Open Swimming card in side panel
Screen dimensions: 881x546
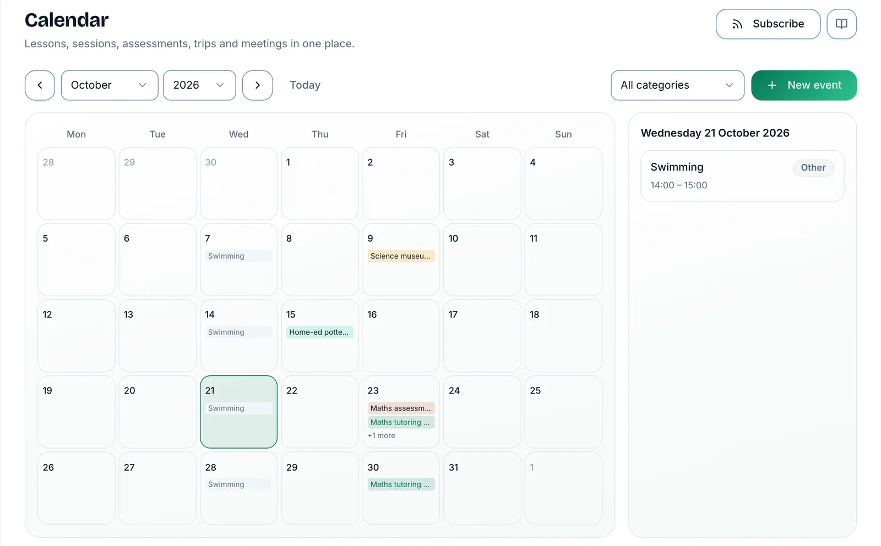[742, 176]
